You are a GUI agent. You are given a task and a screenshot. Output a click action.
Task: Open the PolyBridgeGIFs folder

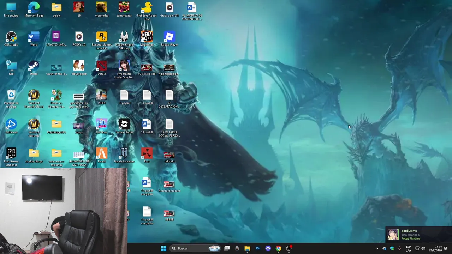tap(56, 126)
